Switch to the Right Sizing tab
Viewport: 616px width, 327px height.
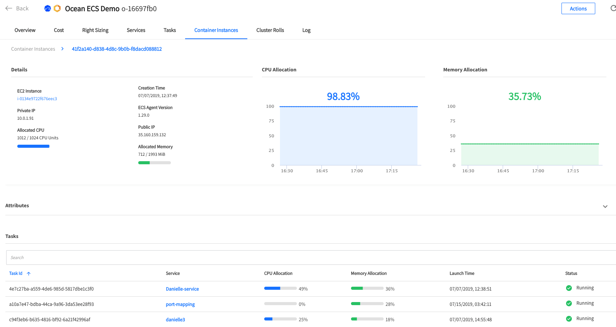95,30
